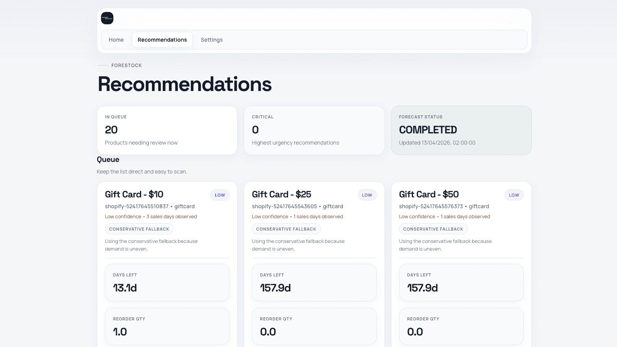Click the In Queue summary card
The image size is (617, 347).
tap(167, 130)
